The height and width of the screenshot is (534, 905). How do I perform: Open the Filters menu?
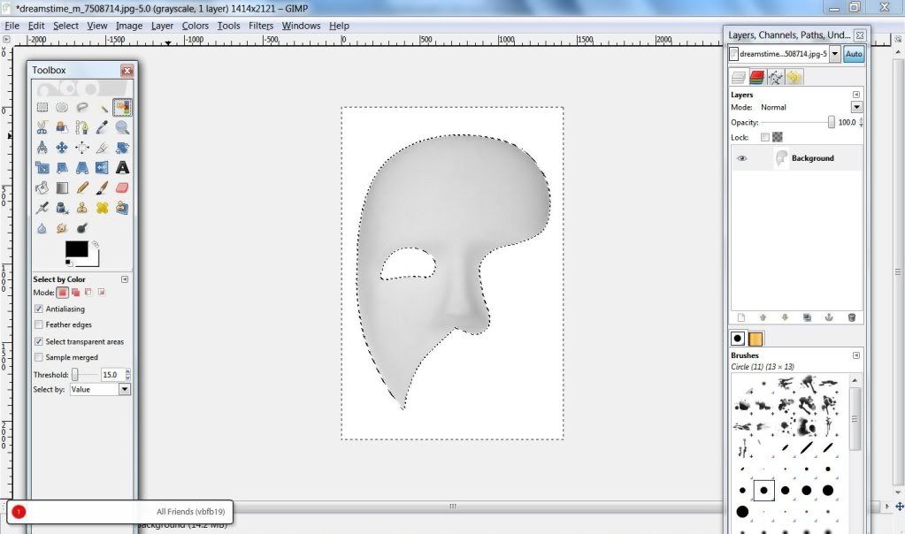point(261,26)
